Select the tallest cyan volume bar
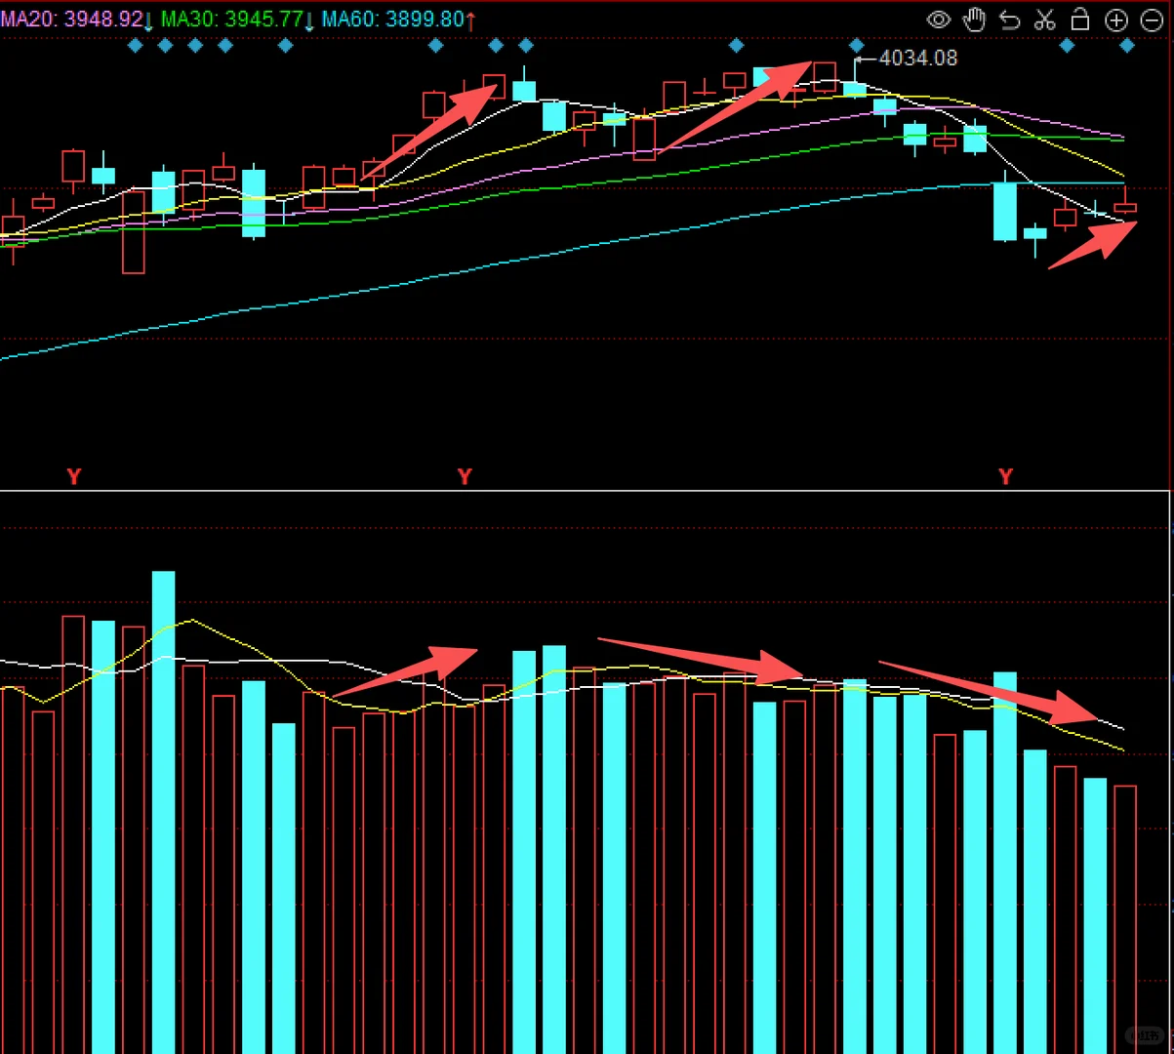 pos(164,812)
